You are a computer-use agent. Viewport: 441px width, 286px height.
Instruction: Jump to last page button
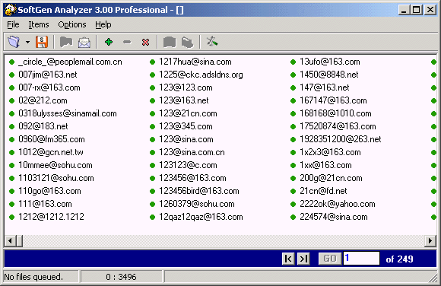click(x=303, y=259)
